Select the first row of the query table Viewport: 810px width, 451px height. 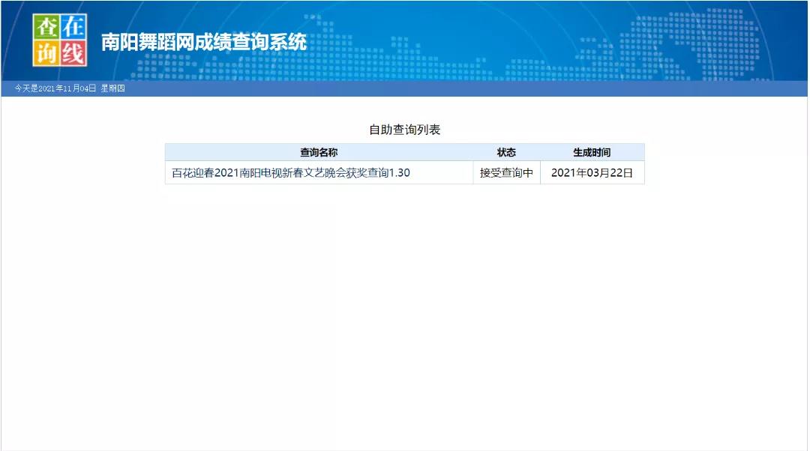(405, 172)
